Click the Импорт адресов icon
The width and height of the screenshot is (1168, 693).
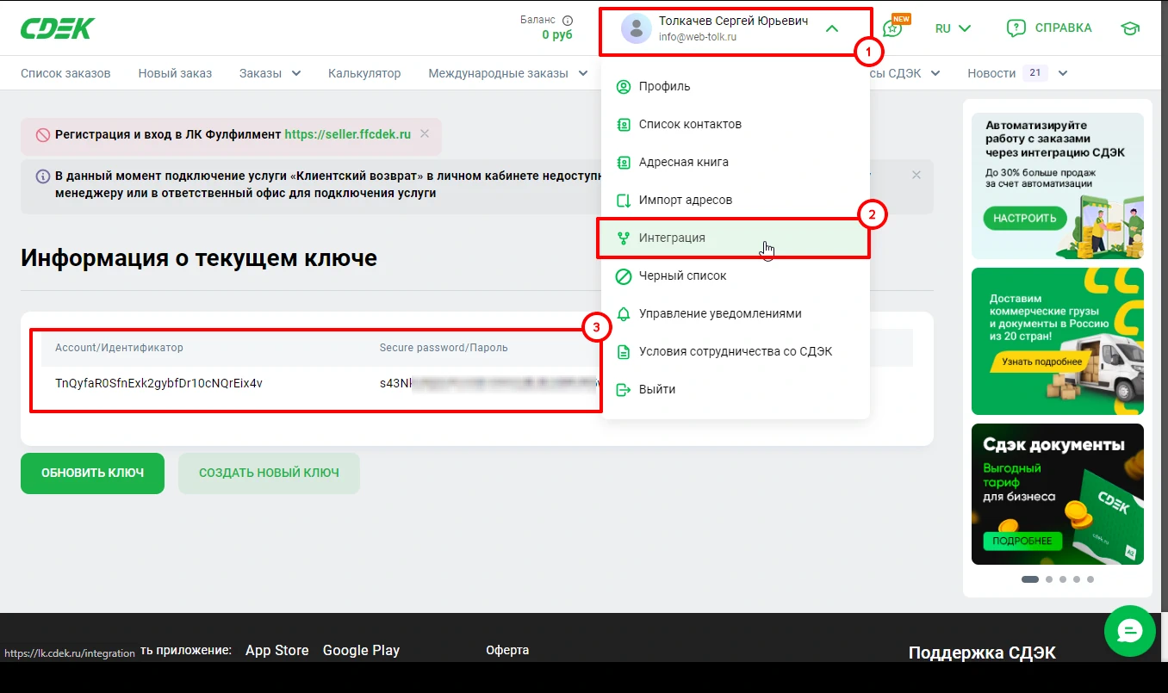pos(624,200)
